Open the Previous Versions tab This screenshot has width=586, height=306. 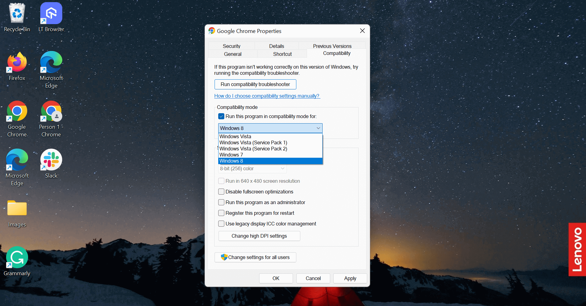(332, 46)
